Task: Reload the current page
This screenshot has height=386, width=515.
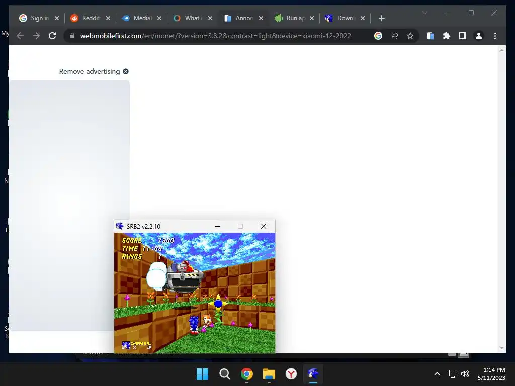Action: tap(52, 36)
